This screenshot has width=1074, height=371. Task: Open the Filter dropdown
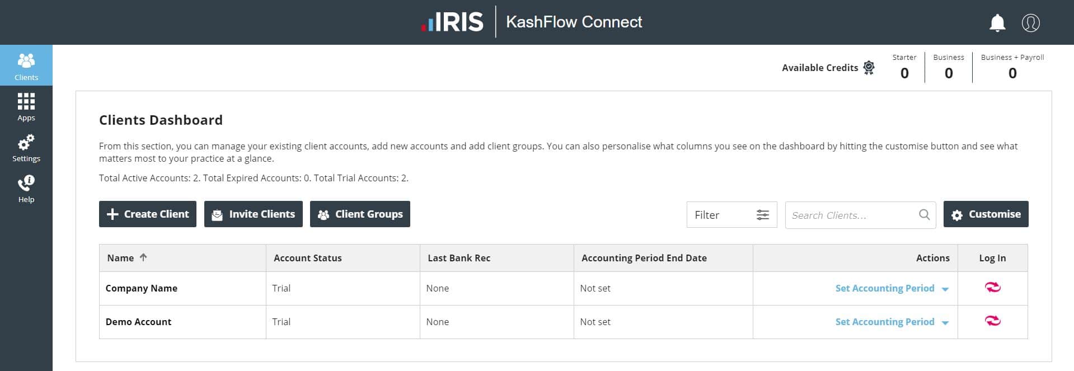pos(731,215)
